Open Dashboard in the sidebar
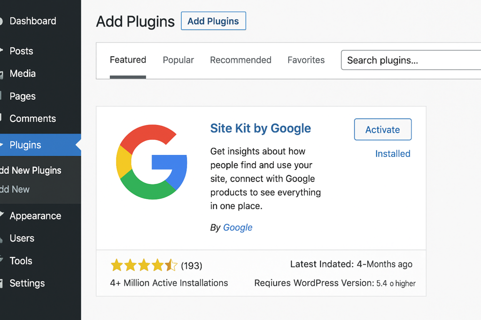Viewport: 481px width, 320px height. coord(32,21)
